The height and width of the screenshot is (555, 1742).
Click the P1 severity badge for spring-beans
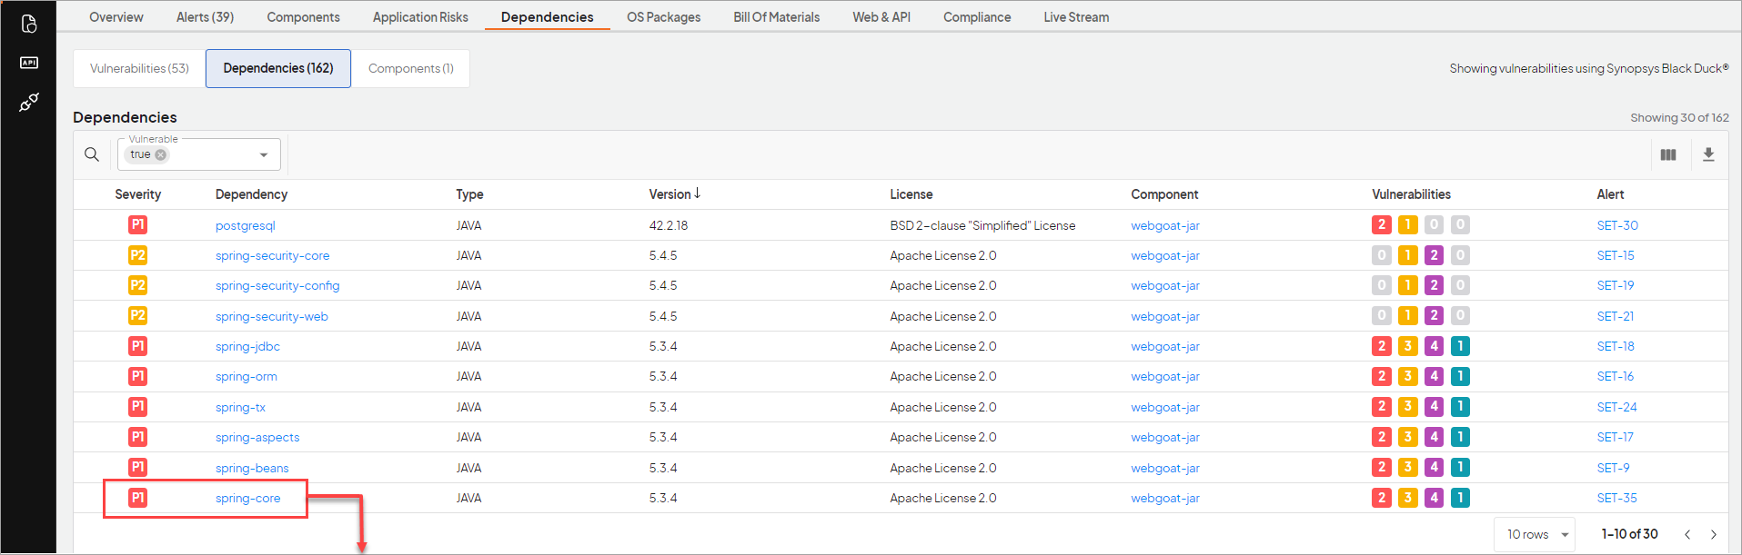[x=137, y=467]
